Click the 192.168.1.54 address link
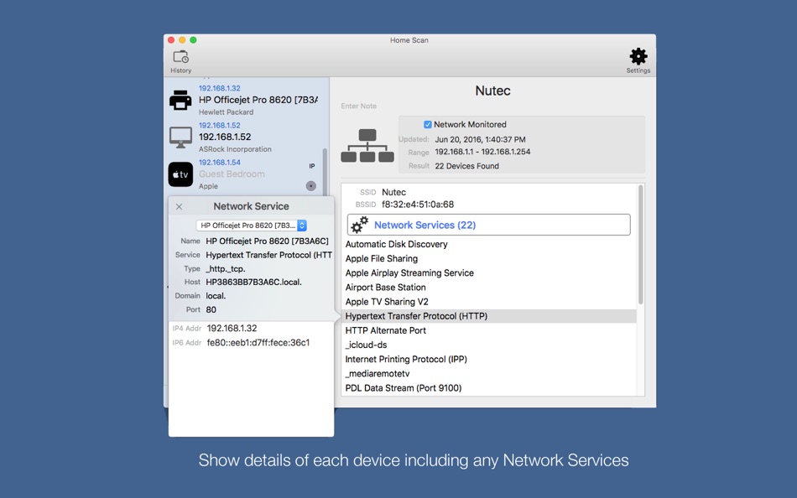The height and width of the screenshot is (498, 797). tap(220, 163)
